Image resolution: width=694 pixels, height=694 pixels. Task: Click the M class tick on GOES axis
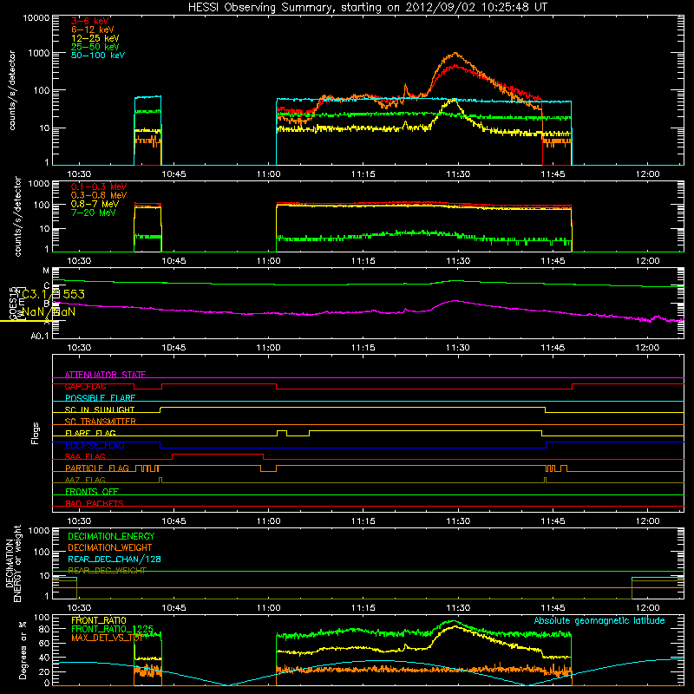pyautogui.click(x=46, y=271)
